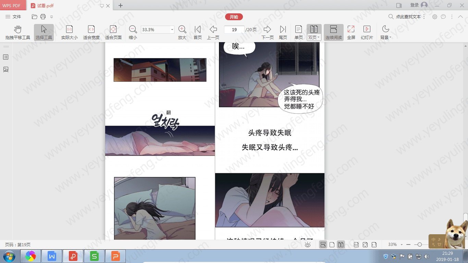Open the outline panel in left sidebar

(x=6, y=57)
